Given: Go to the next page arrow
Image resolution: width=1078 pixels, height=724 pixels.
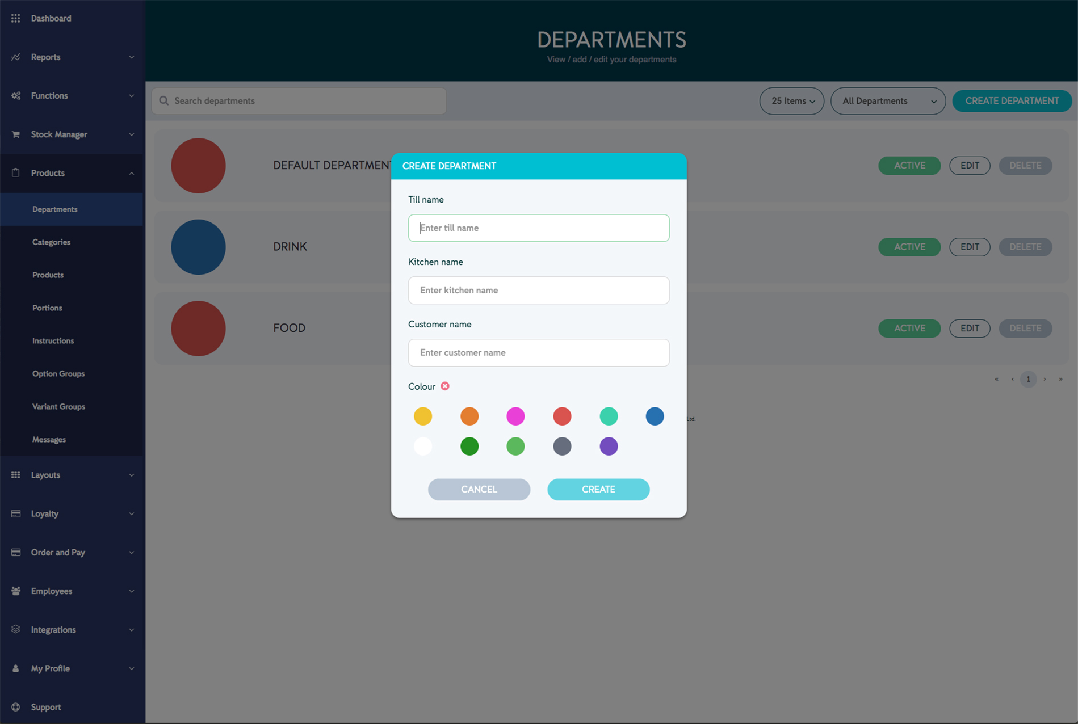Looking at the screenshot, I should (x=1045, y=379).
